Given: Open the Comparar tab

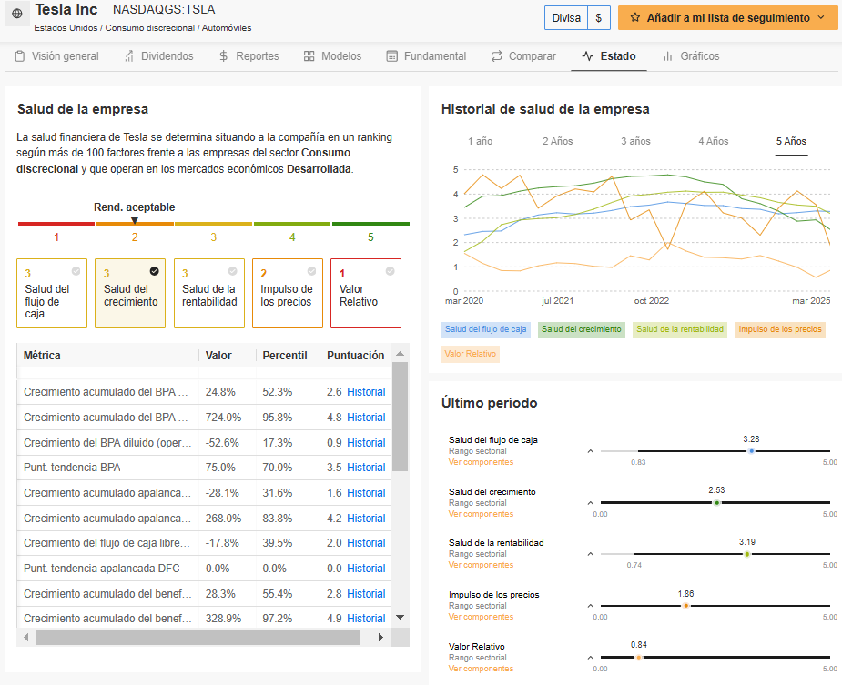Looking at the screenshot, I should [x=523, y=56].
